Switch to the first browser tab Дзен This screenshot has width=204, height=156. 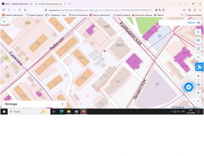pyautogui.click(x=17, y=4)
